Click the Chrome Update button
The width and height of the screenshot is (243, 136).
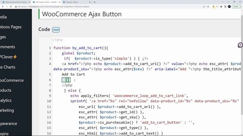237,7
